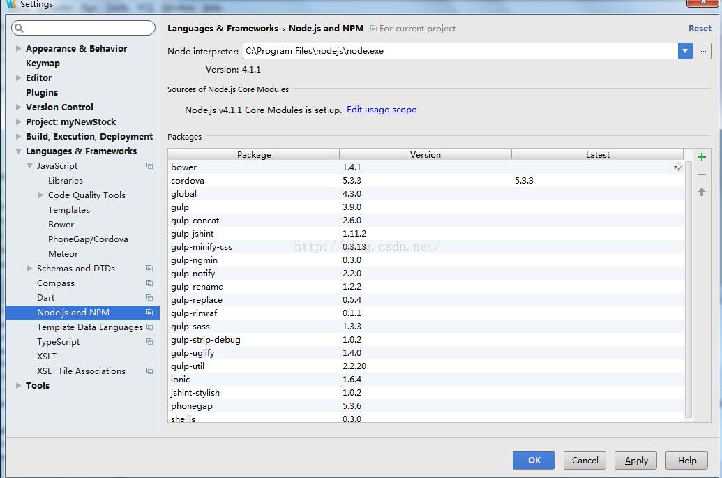Click the Help button
Viewport: 722px width, 478px height.
(687, 461)
